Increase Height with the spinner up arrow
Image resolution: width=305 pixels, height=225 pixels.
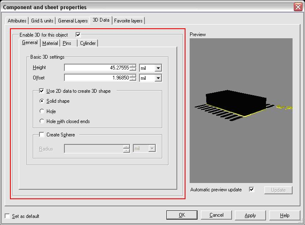point(133,66)
